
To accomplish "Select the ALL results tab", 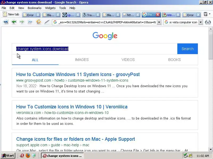I will pos(35,60).
